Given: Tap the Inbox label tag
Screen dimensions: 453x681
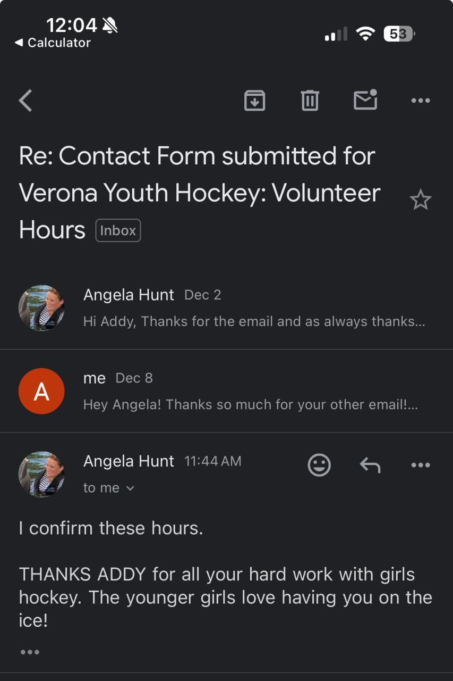Looking at the screenshot, I should (118, 230).
